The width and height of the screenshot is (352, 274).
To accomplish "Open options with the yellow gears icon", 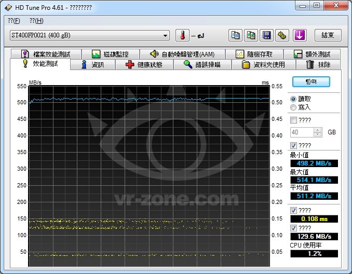I will click(x=281, y=35).
